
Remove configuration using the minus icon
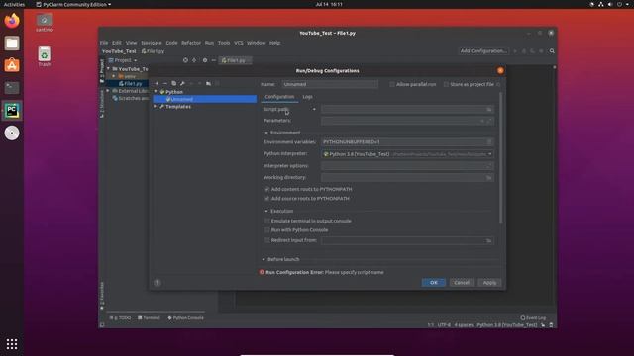(165, 83)
